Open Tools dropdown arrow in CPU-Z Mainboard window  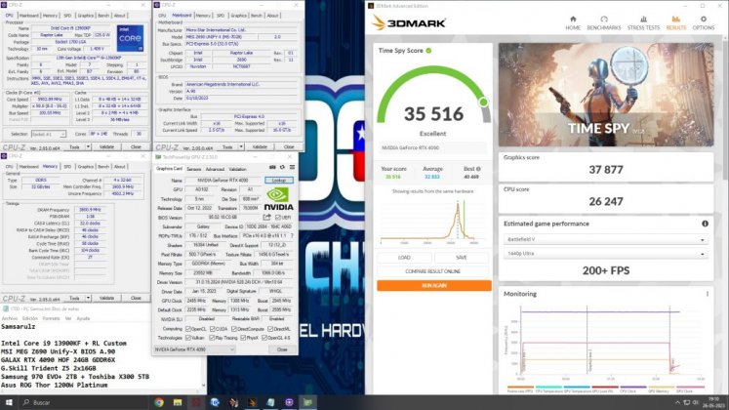click(241, 146)
